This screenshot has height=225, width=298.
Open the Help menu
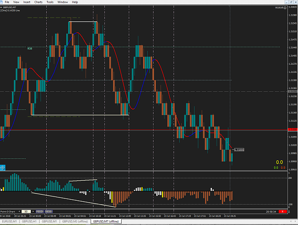[x=75, y=2]
